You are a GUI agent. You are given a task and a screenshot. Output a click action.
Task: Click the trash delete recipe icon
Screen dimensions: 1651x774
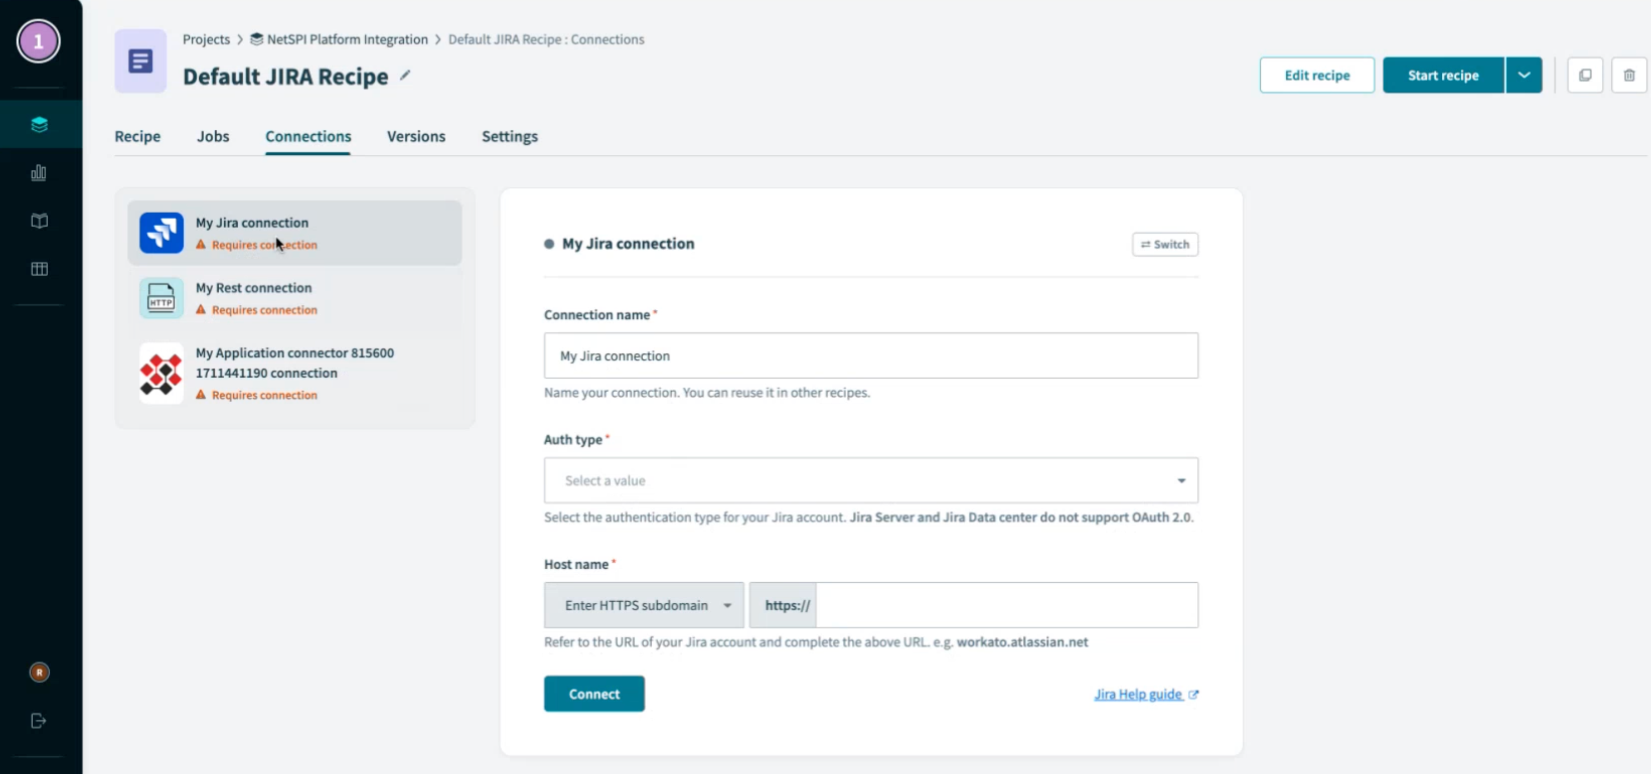click(1629, 75)
